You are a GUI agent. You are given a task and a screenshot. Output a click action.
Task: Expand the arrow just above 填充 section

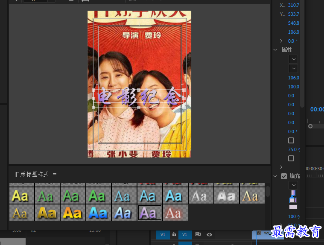281,167
